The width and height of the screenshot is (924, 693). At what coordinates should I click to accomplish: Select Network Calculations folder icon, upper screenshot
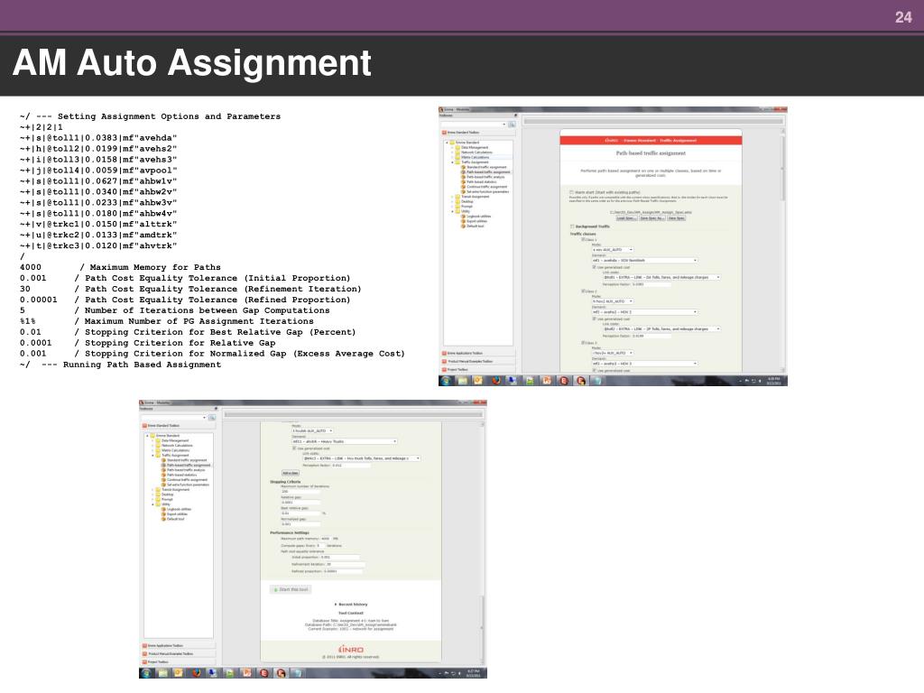457,152
